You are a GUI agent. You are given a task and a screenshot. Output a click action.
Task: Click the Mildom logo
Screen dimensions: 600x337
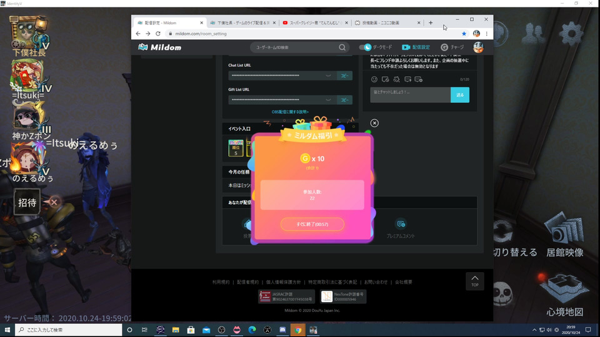[x=159, y=47]
